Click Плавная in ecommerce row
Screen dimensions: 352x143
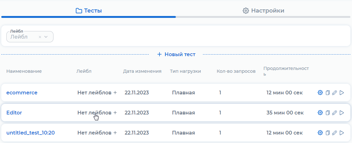click(x=183, y=93)
